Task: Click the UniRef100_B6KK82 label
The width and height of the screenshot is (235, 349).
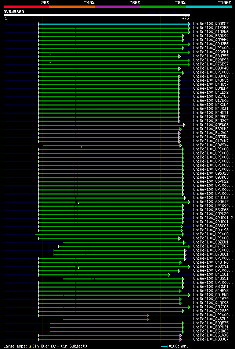Action: click(211, 331)
